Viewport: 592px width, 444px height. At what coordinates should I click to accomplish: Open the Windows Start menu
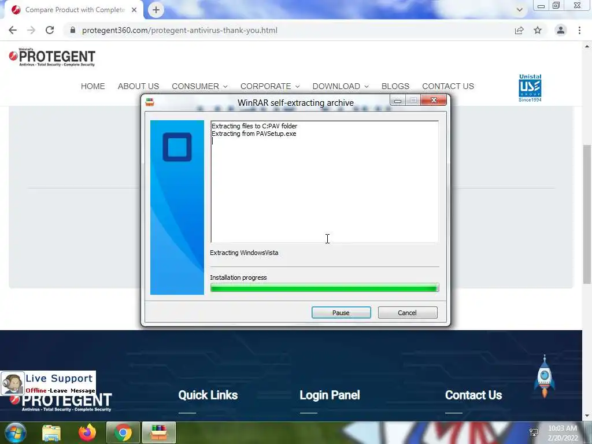(16, 432)
